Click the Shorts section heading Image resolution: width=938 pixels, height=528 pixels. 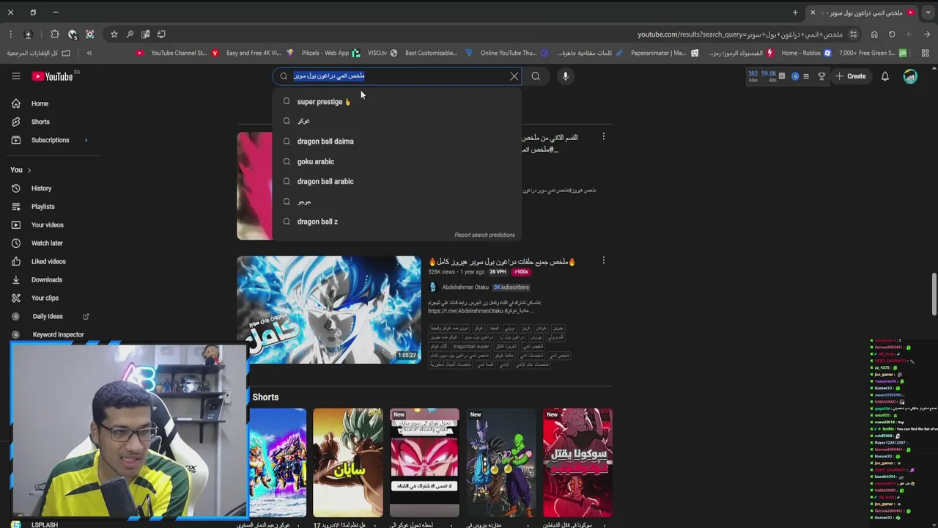(265, 397)
